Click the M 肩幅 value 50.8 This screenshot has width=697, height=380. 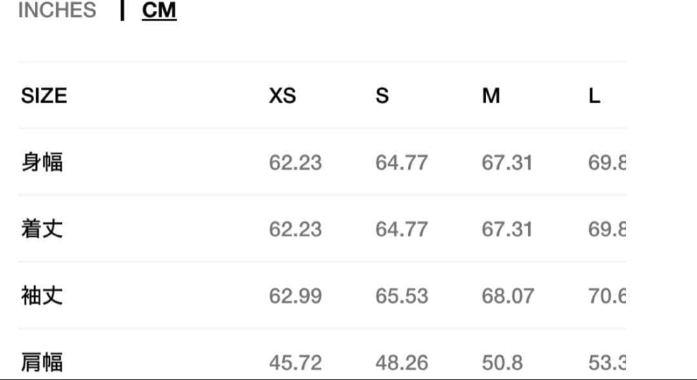502,363
